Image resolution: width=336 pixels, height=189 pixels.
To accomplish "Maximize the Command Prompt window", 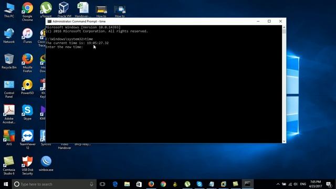I will tap(269, 21).
